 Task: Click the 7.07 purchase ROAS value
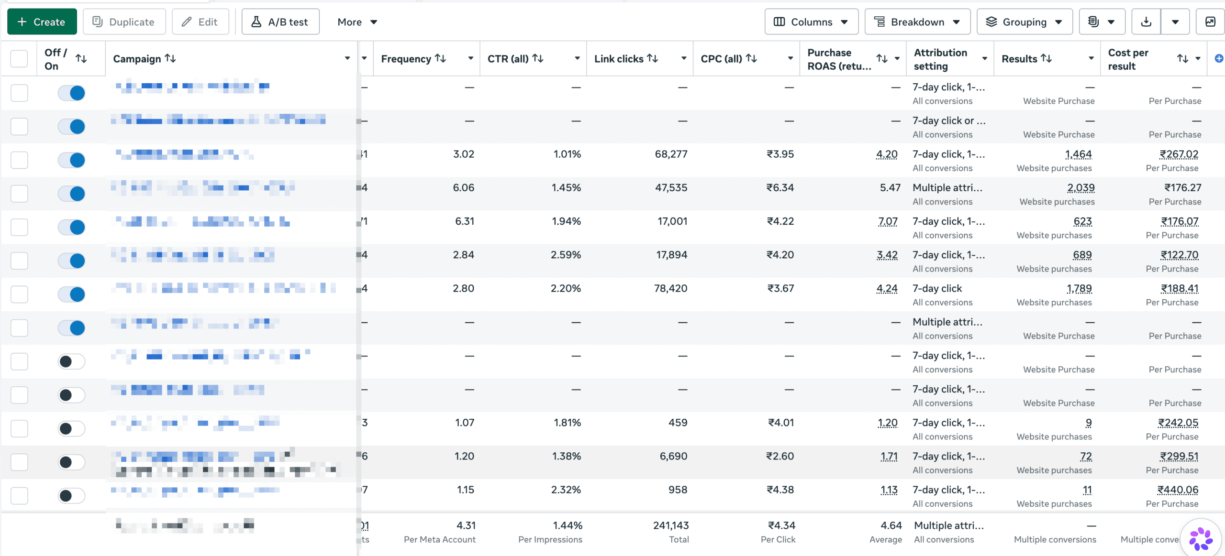click(888, 221)
